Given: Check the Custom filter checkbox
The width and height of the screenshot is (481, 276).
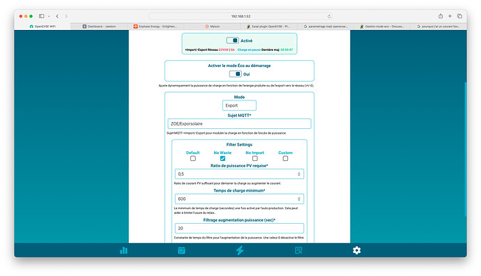Looking at the screenshot, I should (285, 158).
